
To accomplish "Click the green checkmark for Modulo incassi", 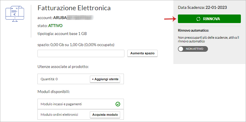I will [x=118, y=104].
